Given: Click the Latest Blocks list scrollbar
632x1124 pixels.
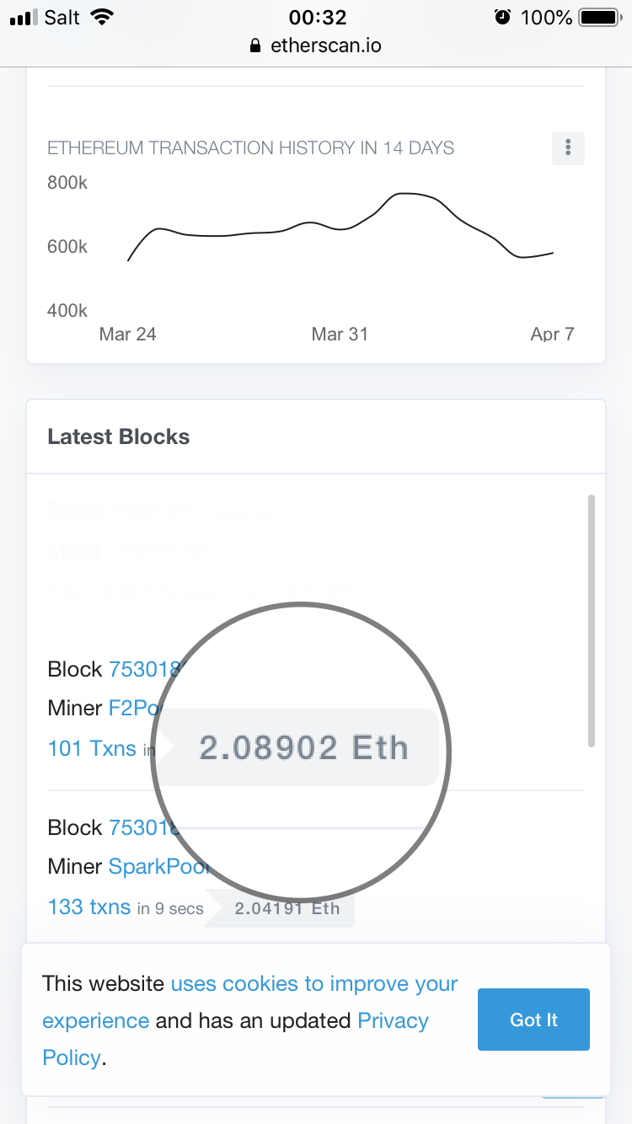Looking at the screenshot, I should point(592,621).
